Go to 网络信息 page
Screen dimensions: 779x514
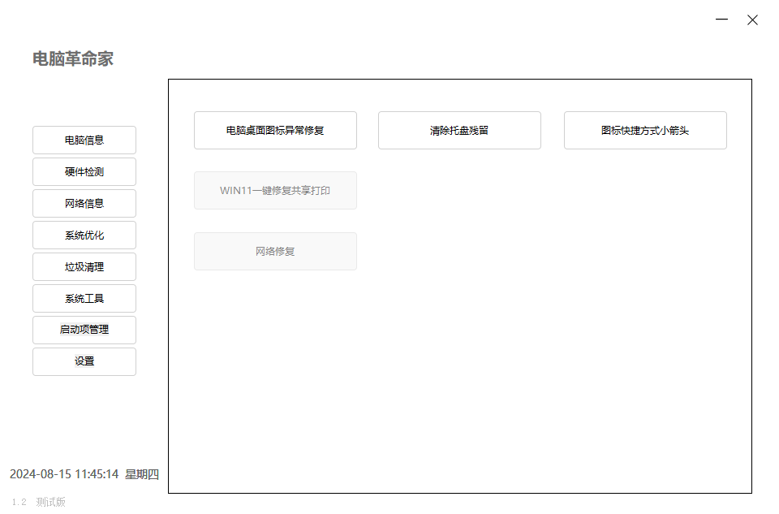point(84,203)
